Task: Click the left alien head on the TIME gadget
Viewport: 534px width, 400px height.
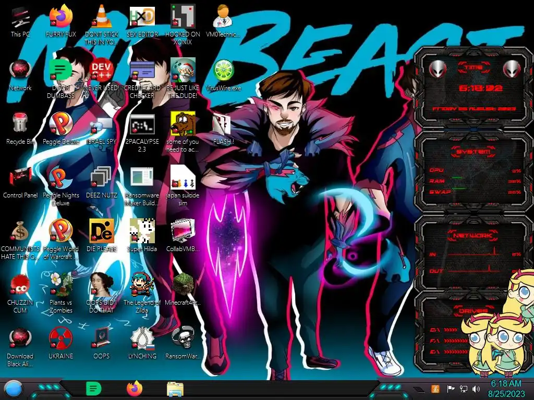Action: pos(438,69)
